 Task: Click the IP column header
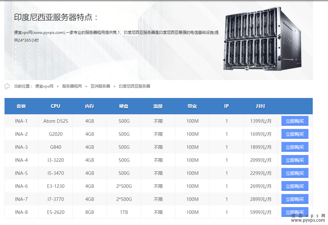point(226,106)
